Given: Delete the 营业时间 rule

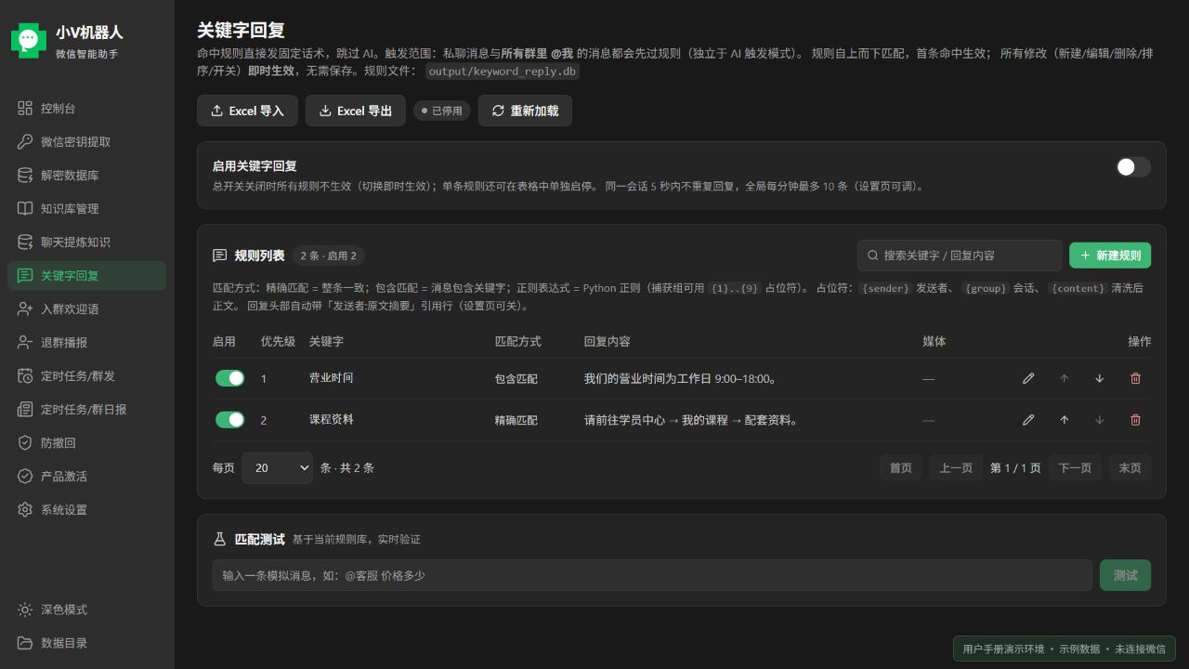Looking at the screenshot, I should pyautogui.click(x=1135, y=378).
